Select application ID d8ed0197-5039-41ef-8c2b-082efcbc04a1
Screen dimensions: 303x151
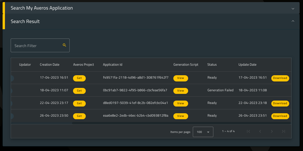click(x=135, y=103)
